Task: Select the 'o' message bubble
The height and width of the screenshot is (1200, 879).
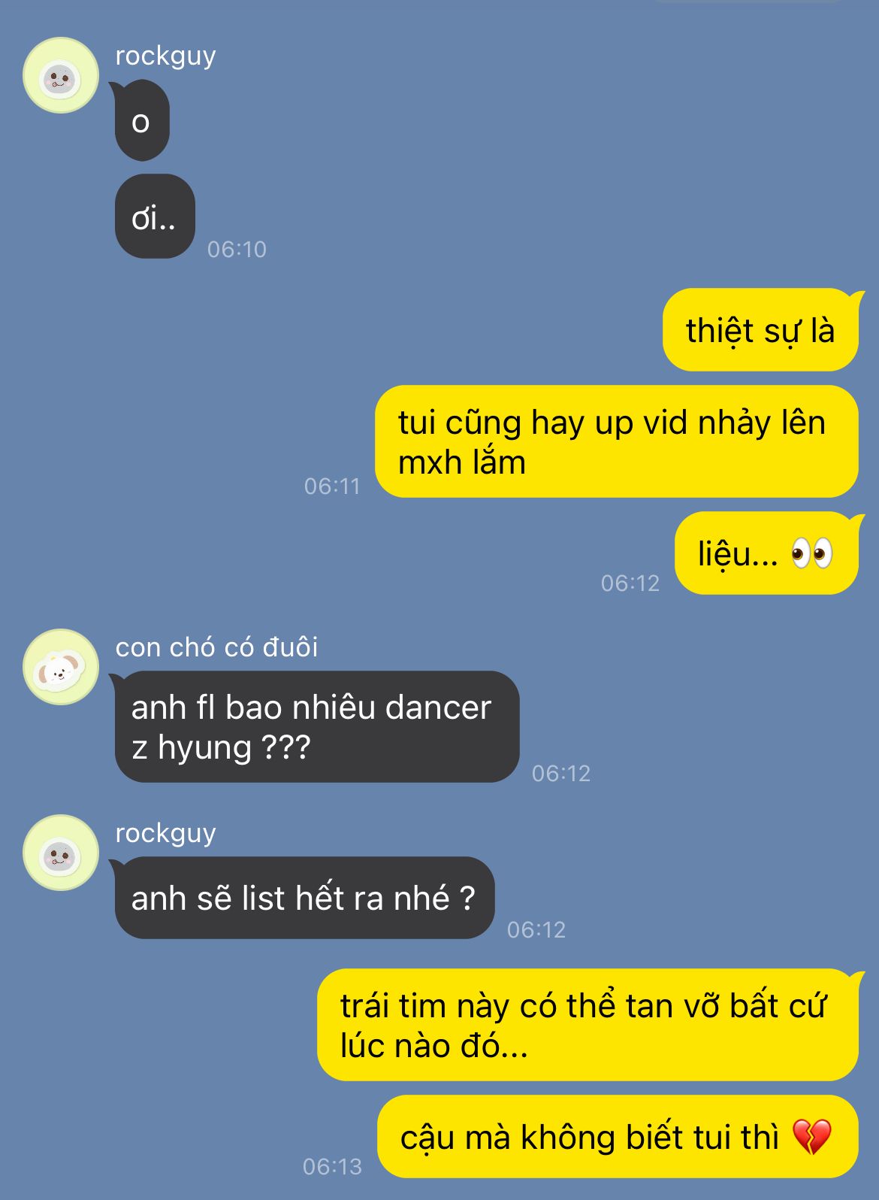Action: 141,121
